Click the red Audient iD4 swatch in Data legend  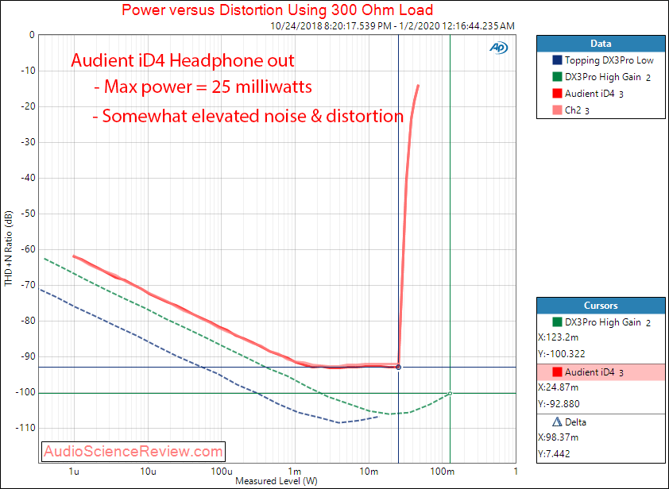click(557, 94)
